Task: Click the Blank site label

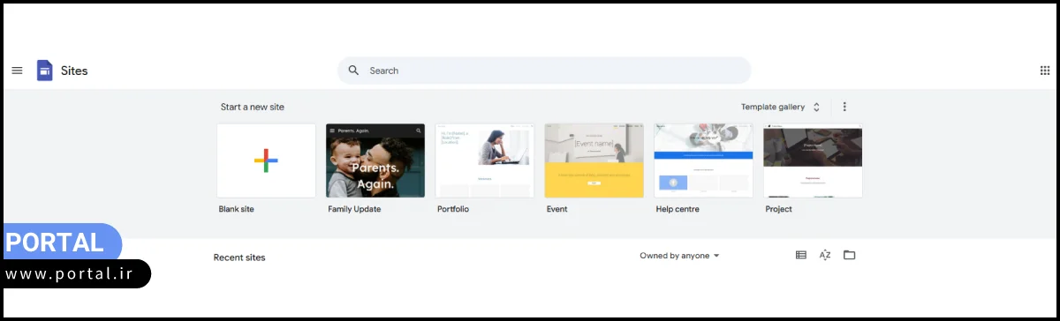Action: click(237, 209)
